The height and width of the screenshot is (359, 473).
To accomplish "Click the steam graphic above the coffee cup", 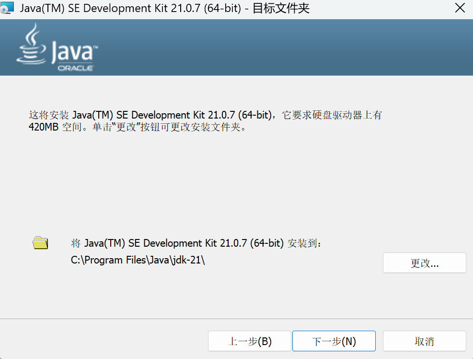I will click(x=31, y=35).
